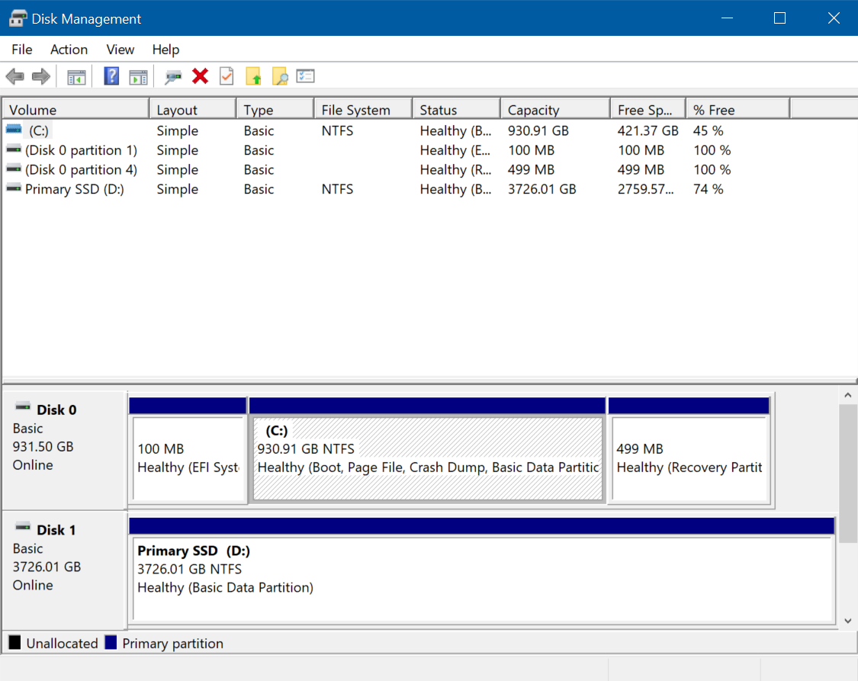Viewport: 858px width, 681px height.
Task: Sort by the Status column header
Action: [457, 109]
